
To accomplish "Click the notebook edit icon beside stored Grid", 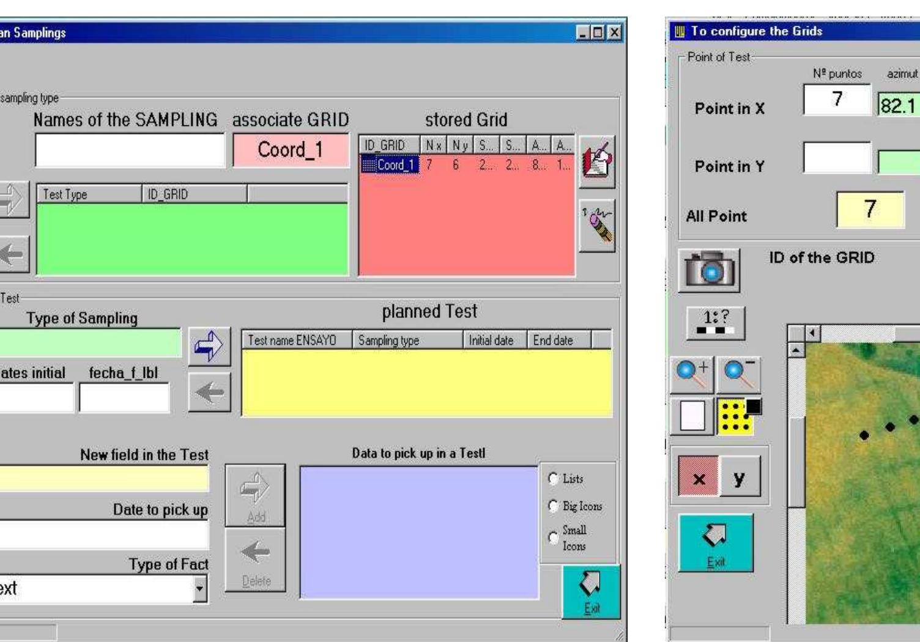I will tap(596, 163).
